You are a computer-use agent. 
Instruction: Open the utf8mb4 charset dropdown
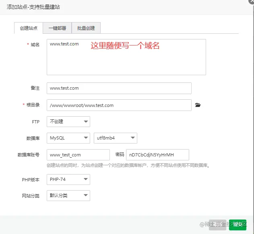point(116,138)
